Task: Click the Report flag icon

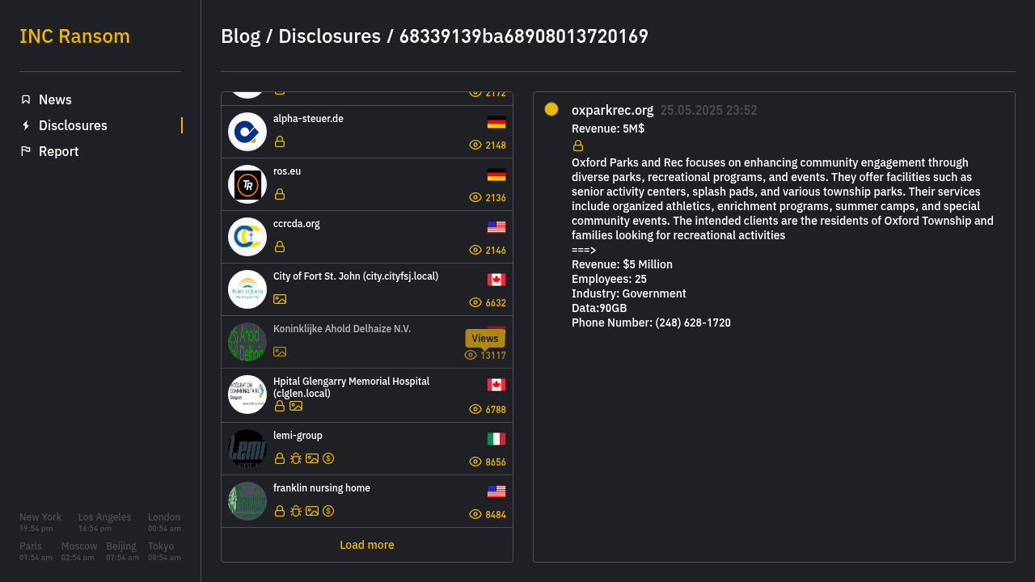Action: (26, 151)
